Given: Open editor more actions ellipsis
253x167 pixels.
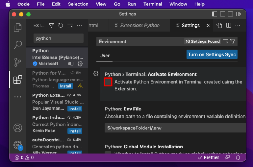Looking at the screenshot, I should (238, 26).
